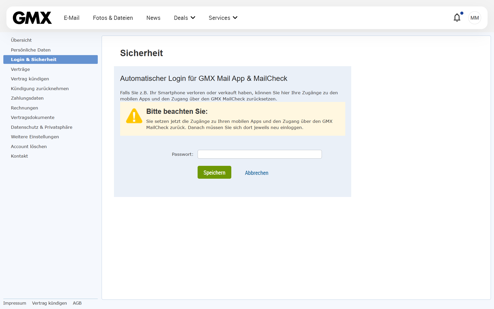494x309 pixels.
Task: Open Zahlungsdaten in the sidebar
Action: tap(27, 98)
